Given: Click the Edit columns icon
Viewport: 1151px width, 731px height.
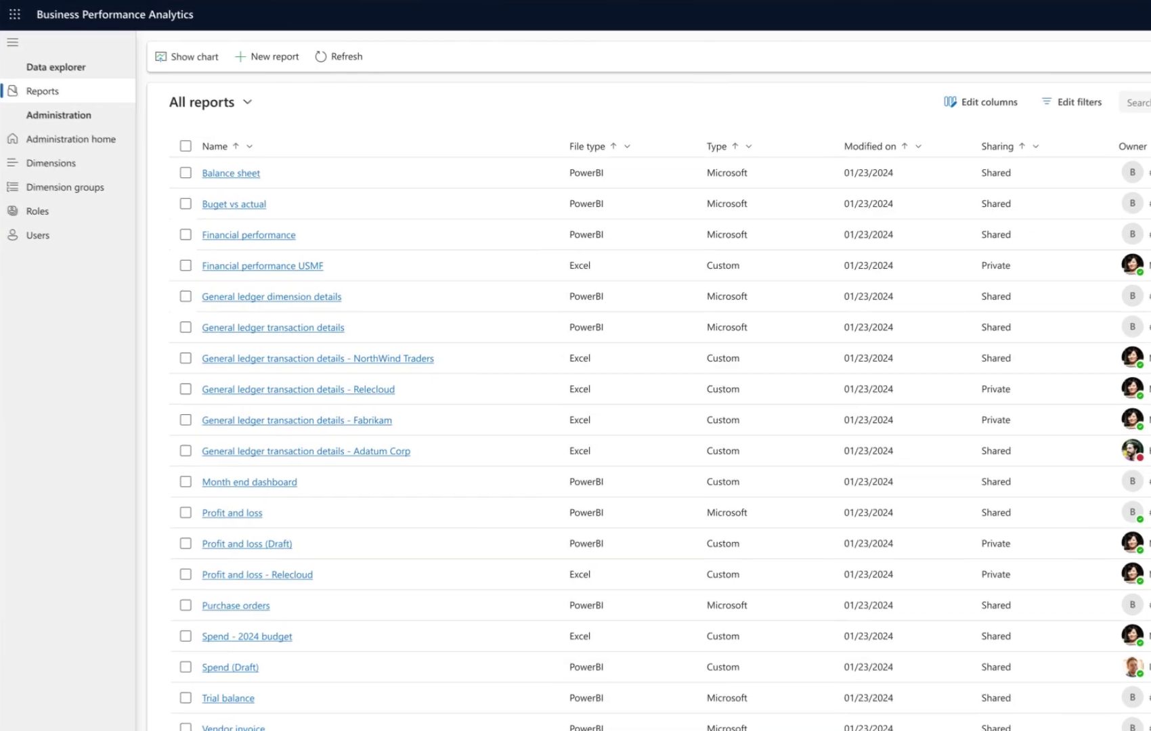Looking at the screenshot, I should click(x=950, y=102).
